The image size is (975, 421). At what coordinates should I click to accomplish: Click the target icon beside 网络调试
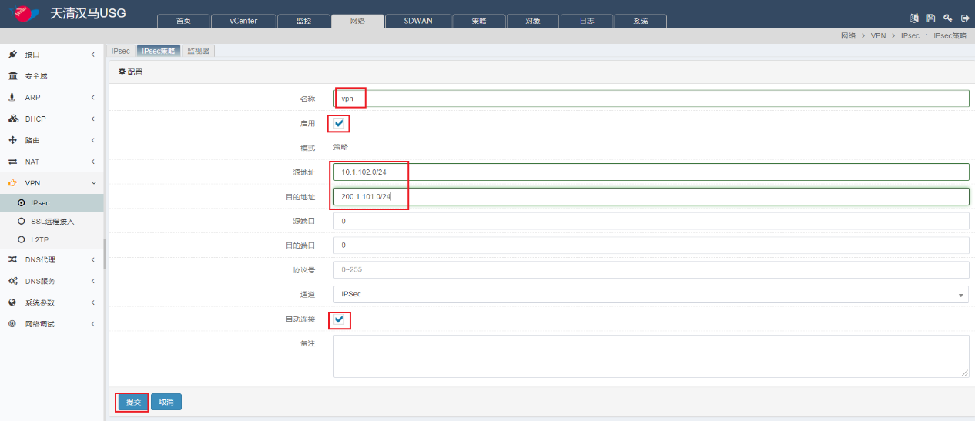12,324
